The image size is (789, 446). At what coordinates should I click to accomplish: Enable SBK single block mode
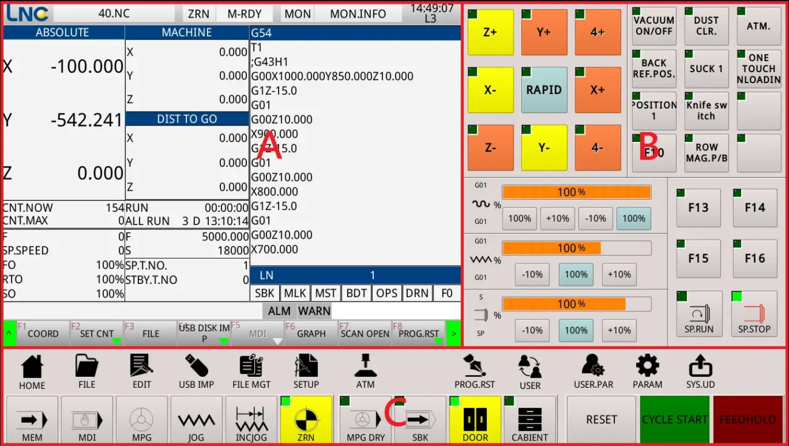419,420
